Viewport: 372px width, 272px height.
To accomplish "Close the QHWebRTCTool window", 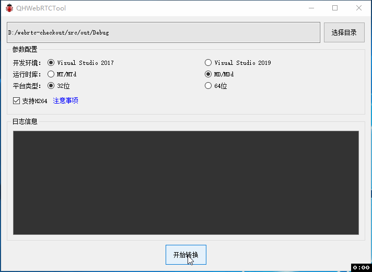I will point(359,8).
